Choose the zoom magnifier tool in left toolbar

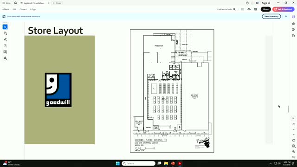pyautogui.click(x=5, y=33)
